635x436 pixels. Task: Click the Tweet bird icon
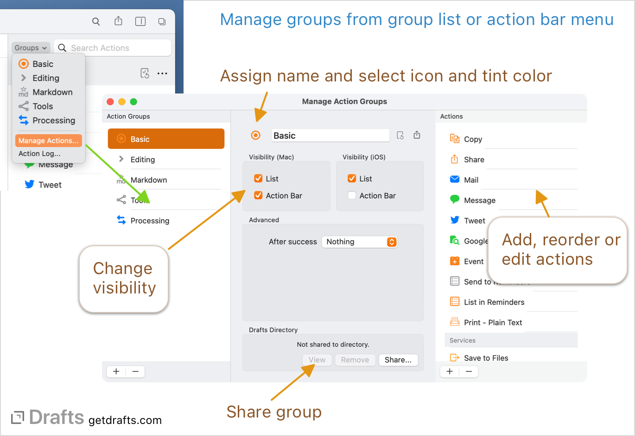point(455,221)
